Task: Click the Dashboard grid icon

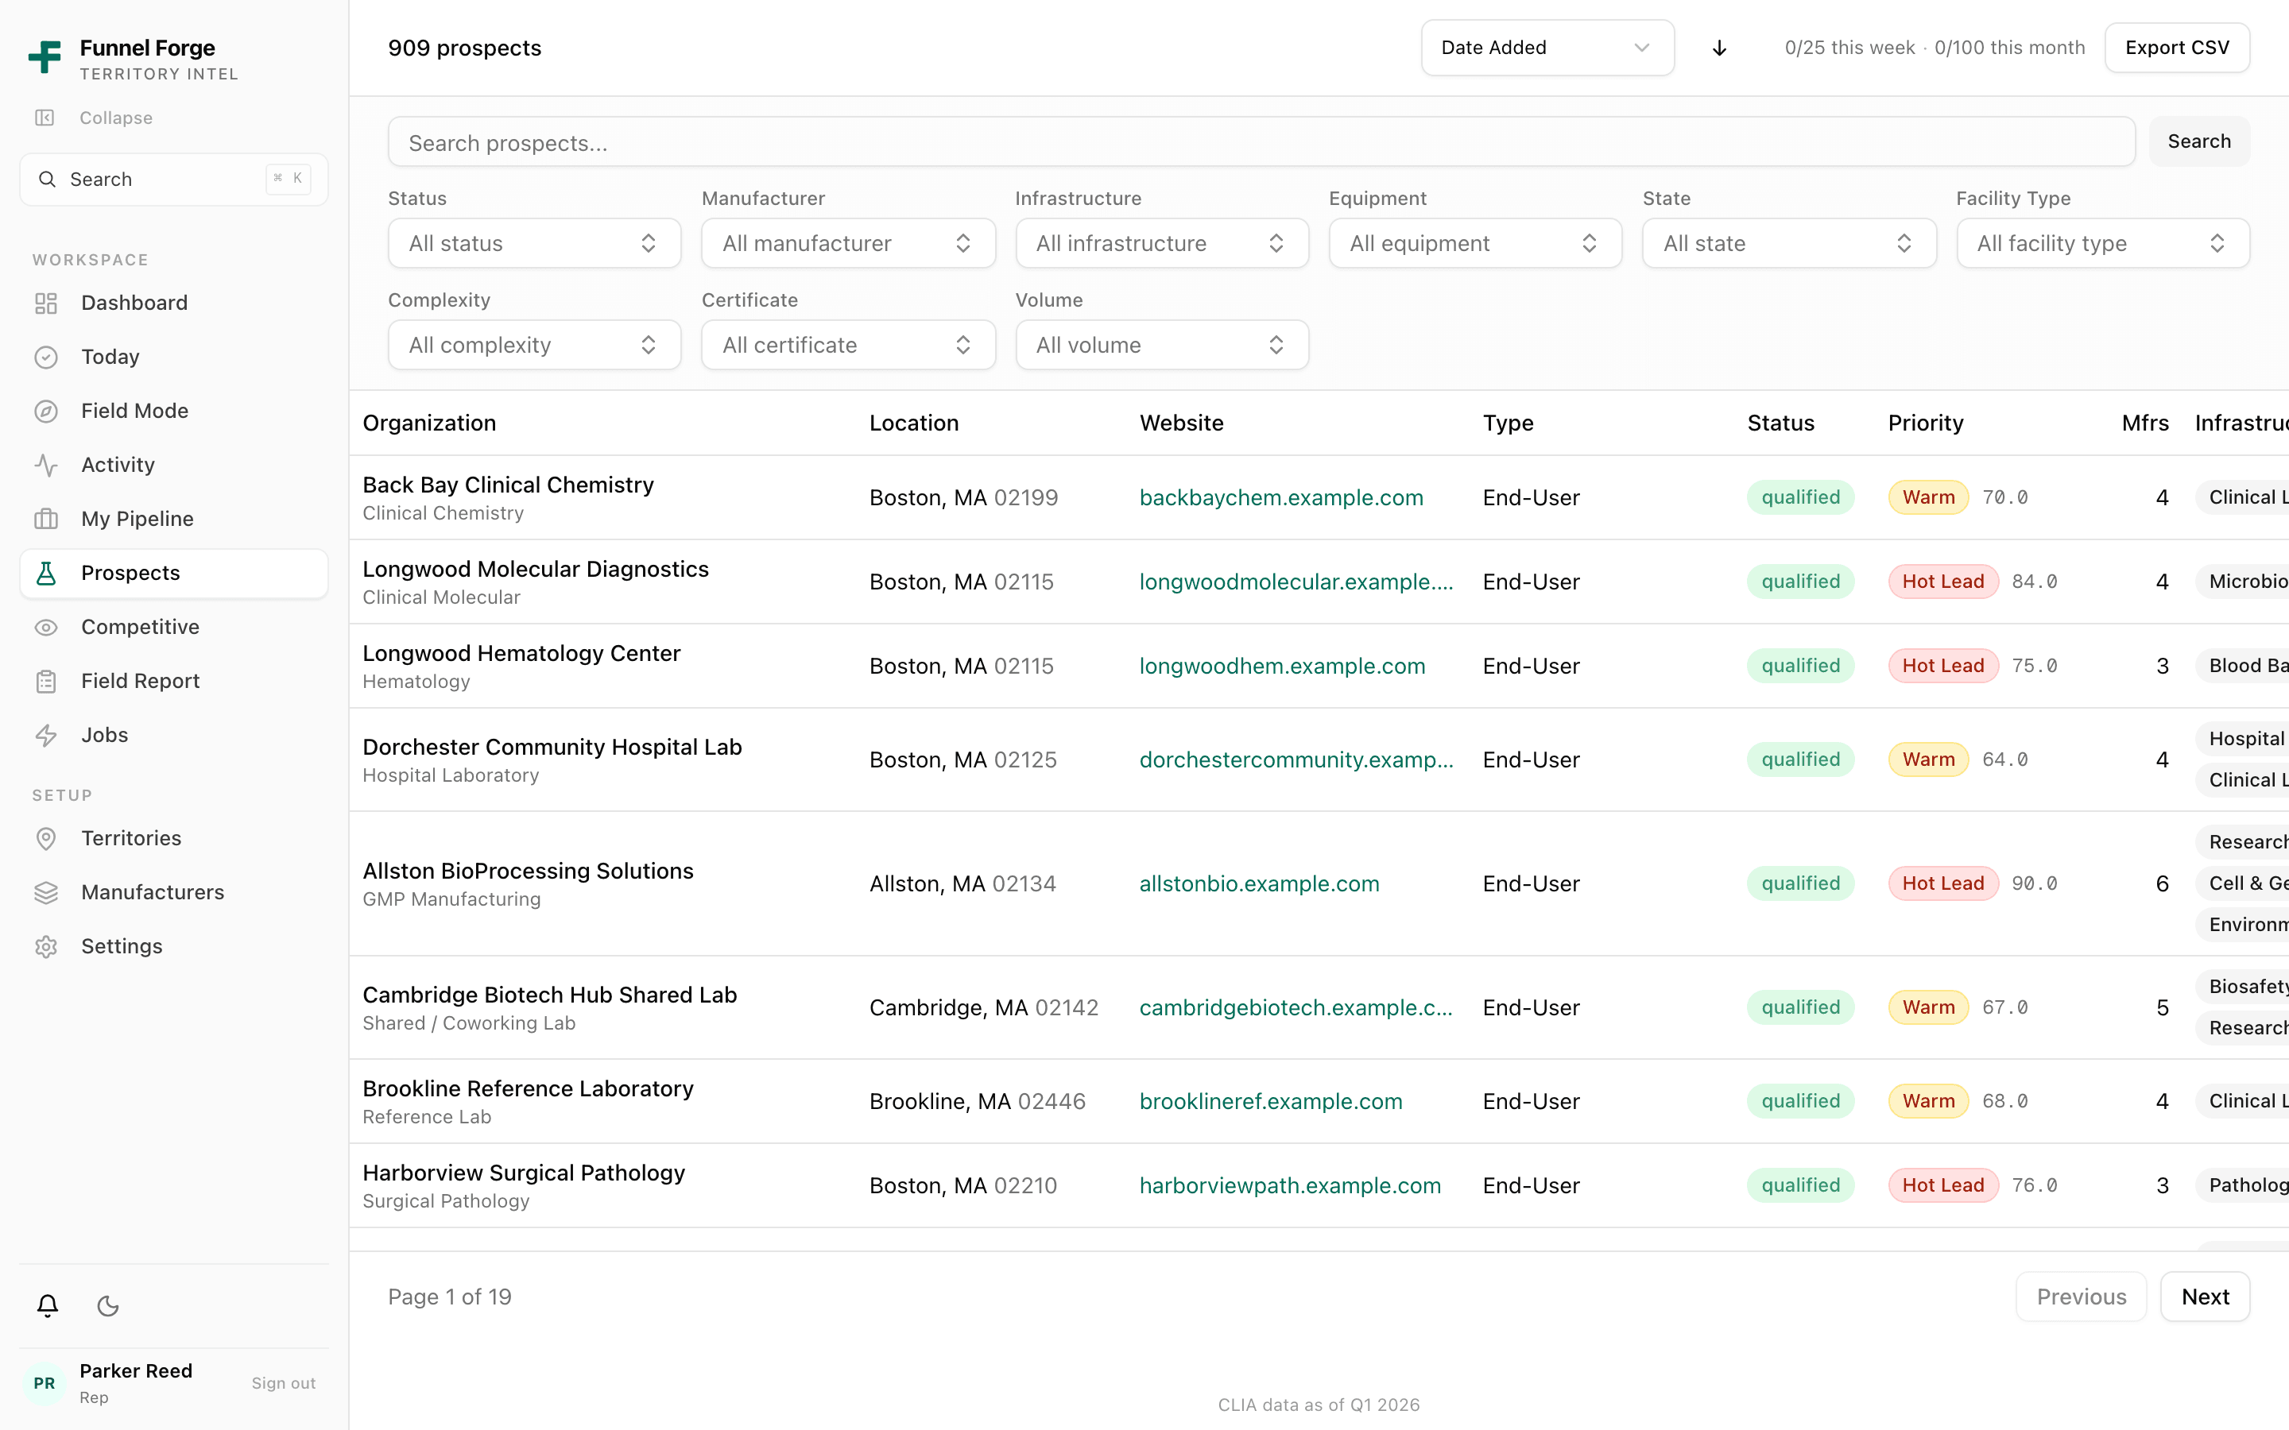Action: coord(46,303)
